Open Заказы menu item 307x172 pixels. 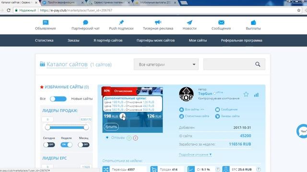pos(73,40)
